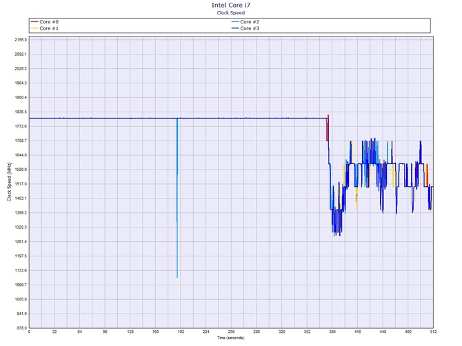Click the 1708.7 y-axis value
The height and width of the screenshot is (346, 462).
click(x=21, y=141)
